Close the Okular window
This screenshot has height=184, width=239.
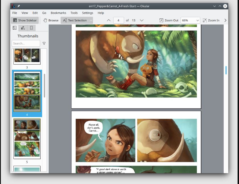225,6
